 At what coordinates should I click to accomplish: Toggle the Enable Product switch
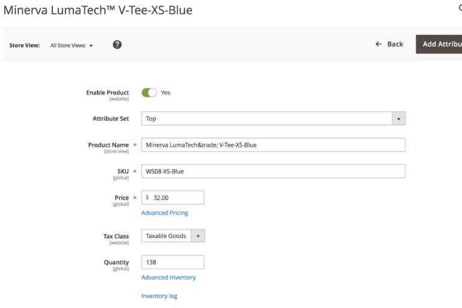149,92
